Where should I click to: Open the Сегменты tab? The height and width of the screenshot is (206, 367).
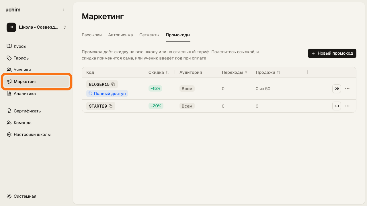[149, 35]
